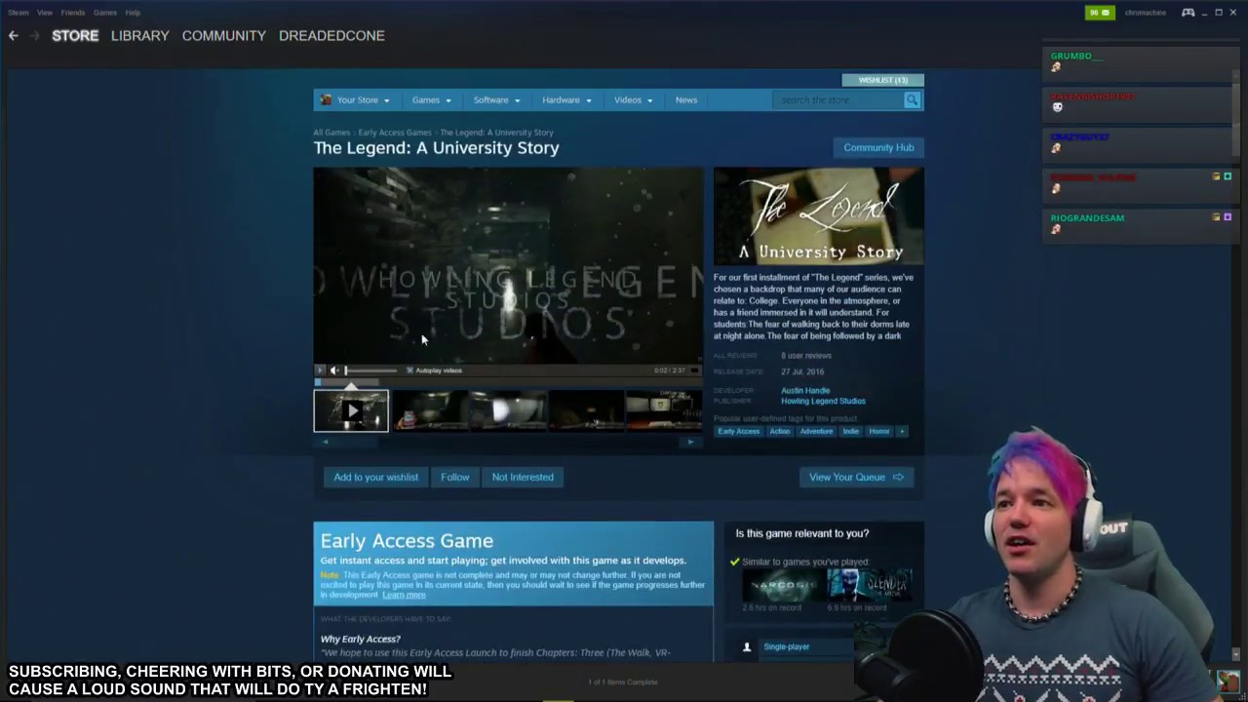
Task: Click the Single-player person icon
Action: (747, 646)
